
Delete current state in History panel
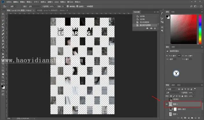coord(155,28)
